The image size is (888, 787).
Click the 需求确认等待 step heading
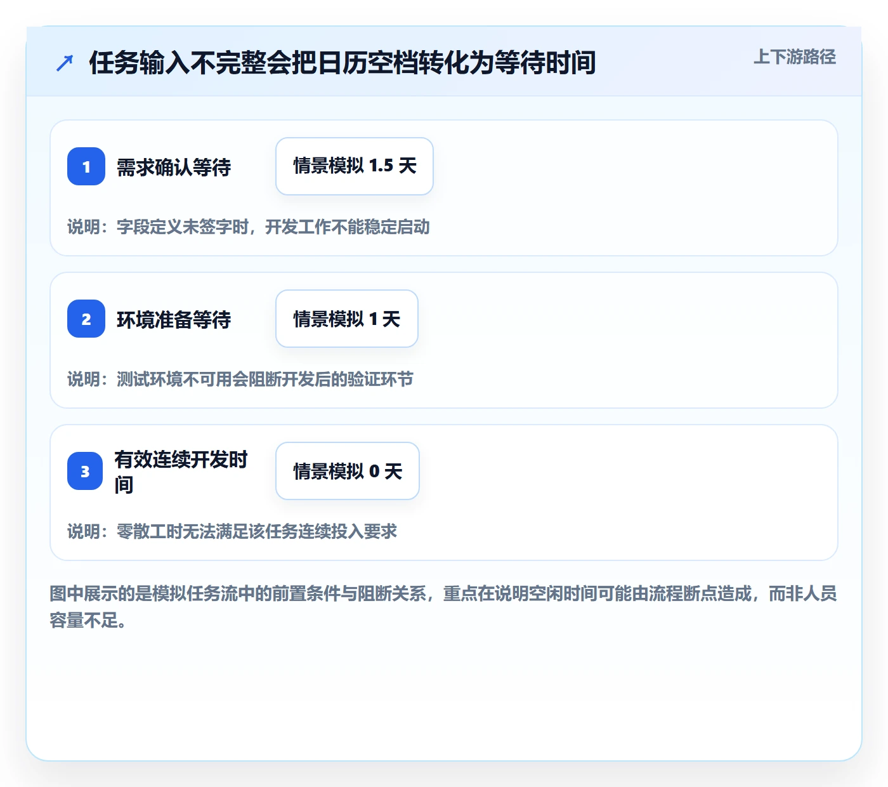pos(174,168)
